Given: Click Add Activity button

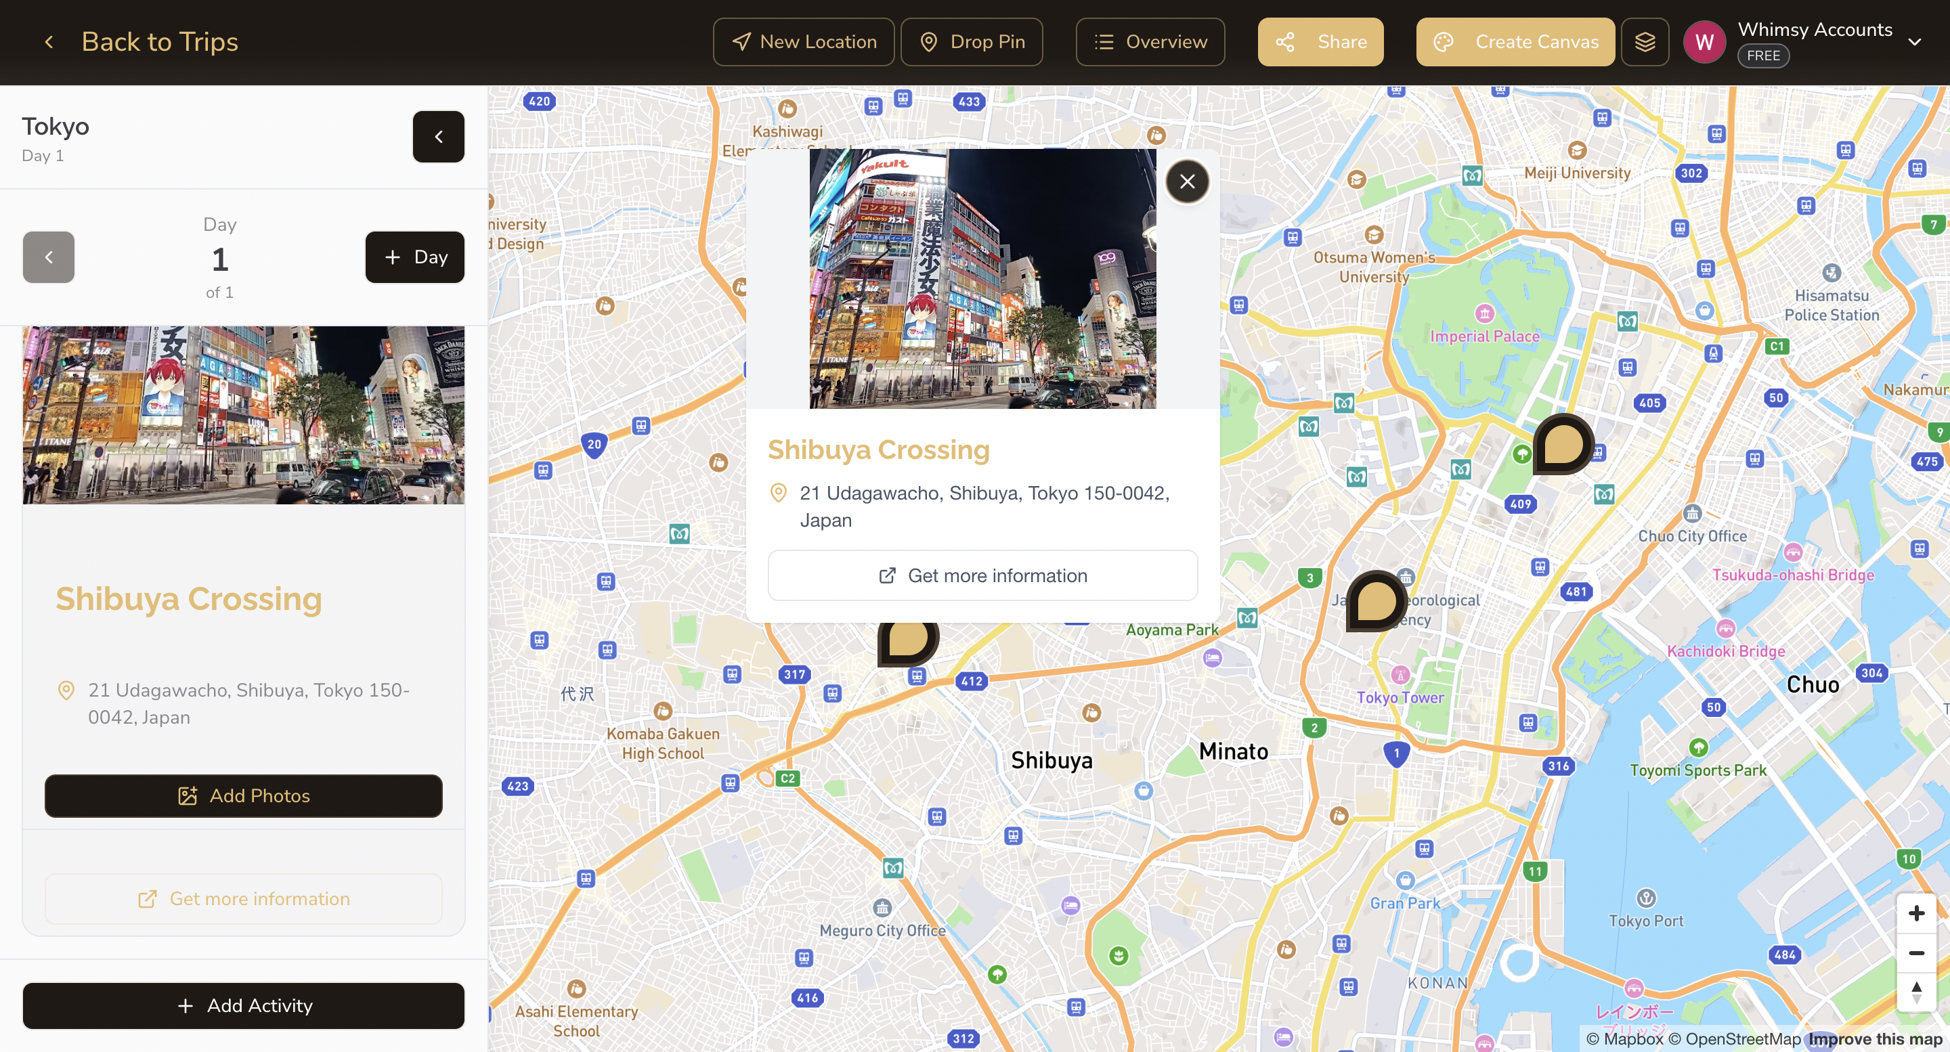Looking at the screenshot, I should point(243,1005).
